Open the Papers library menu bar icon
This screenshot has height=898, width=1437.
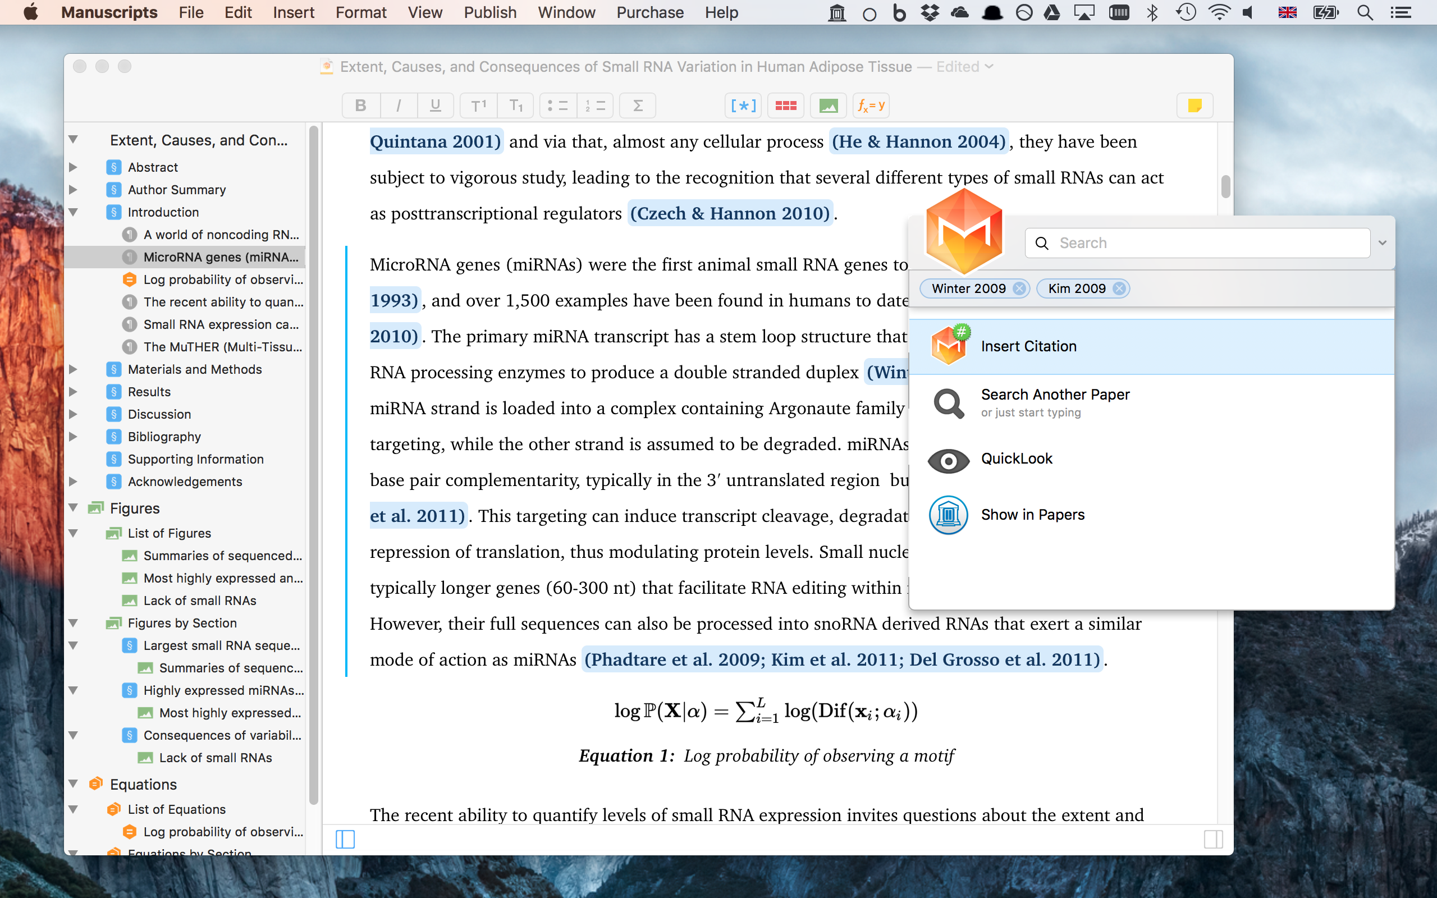pyautogui.click(x=837, y=12)
